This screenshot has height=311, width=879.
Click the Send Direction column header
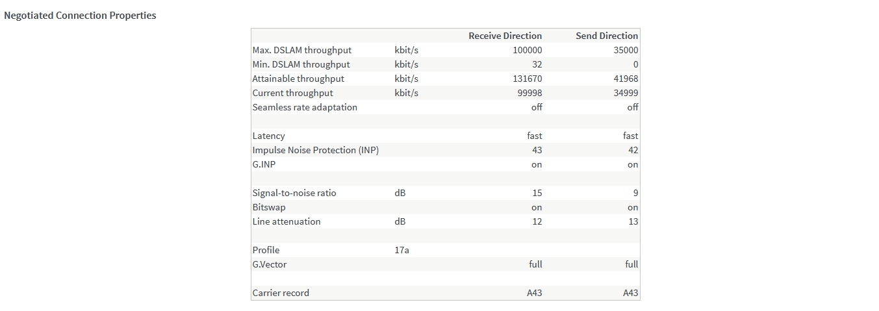point(607,36)
